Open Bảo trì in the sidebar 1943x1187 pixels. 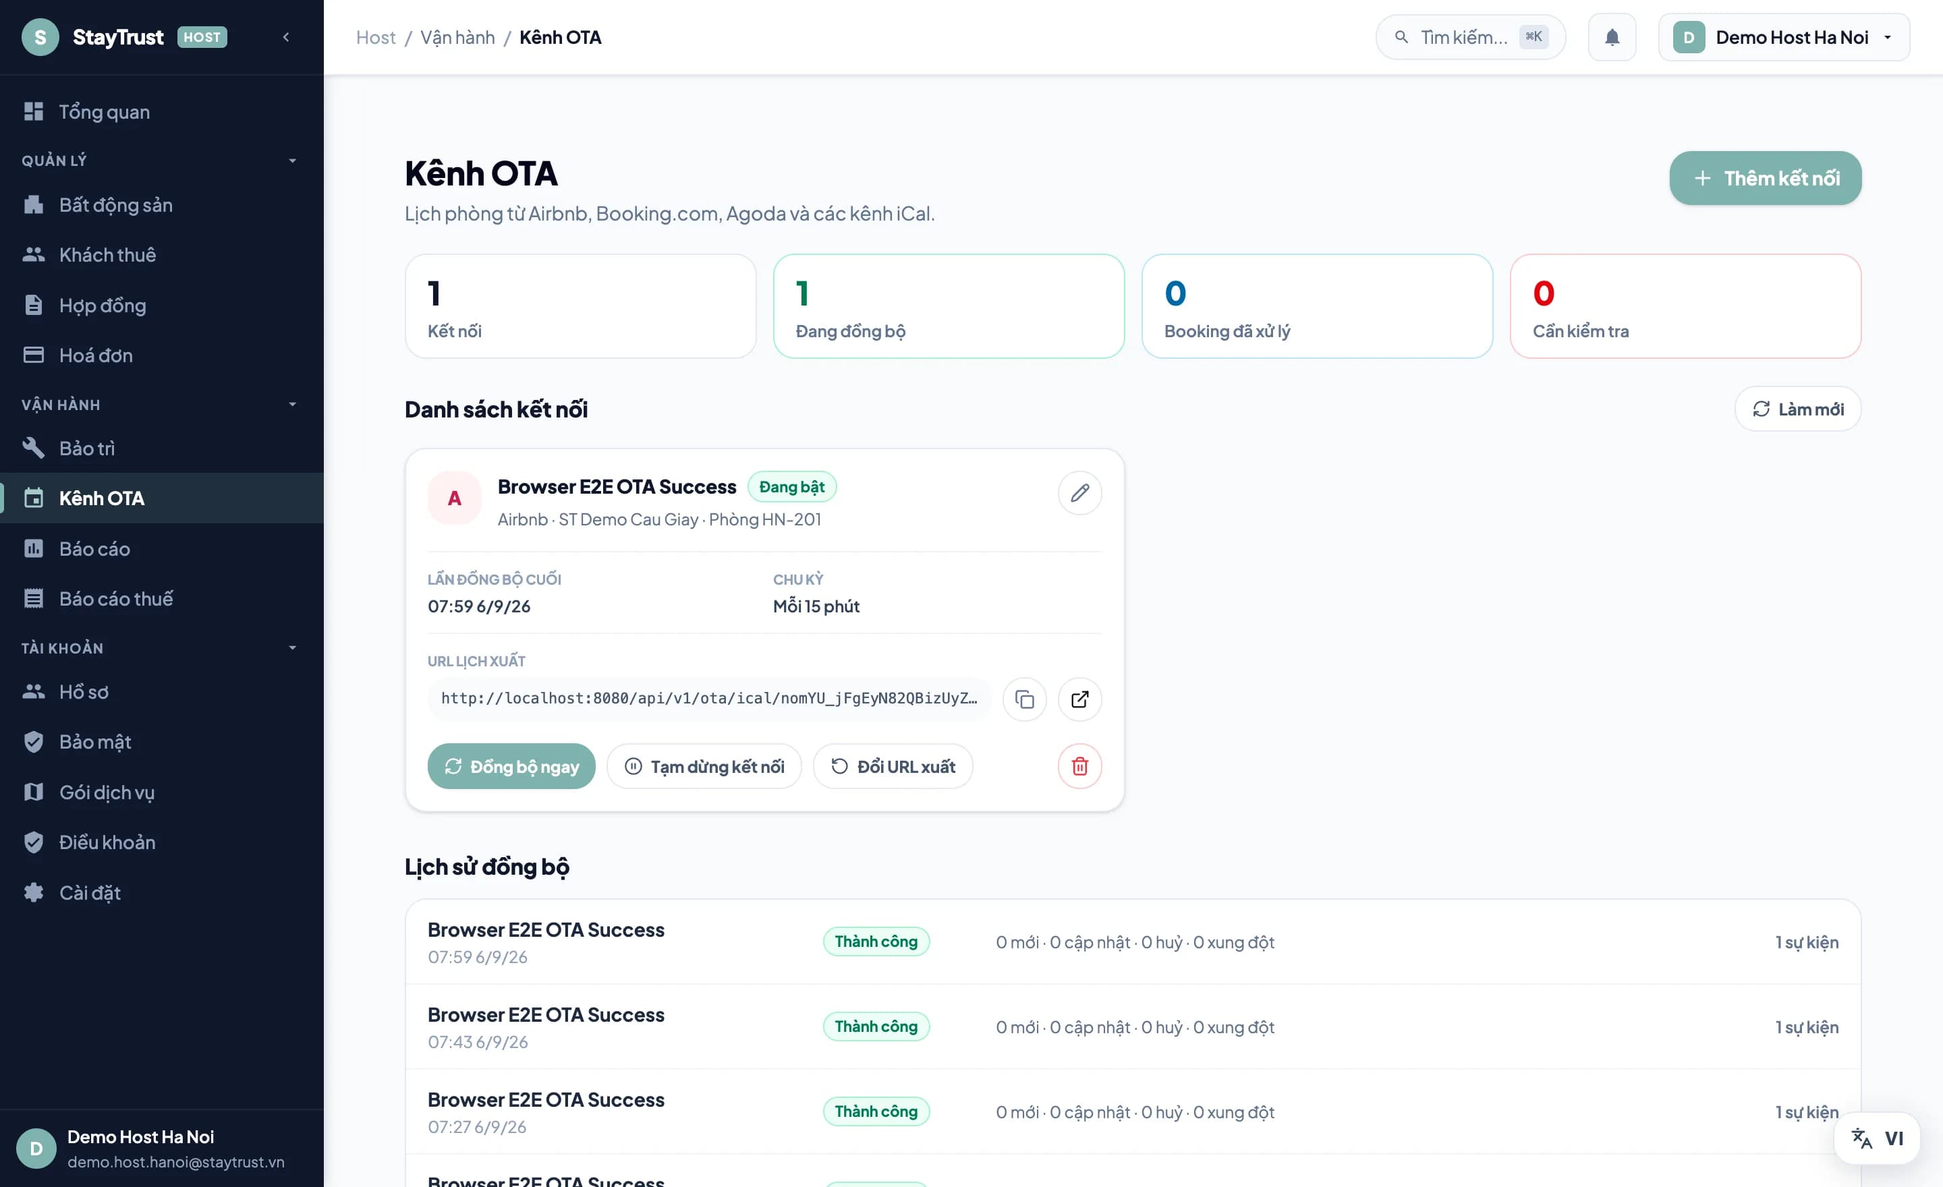(x=162, y=448)
